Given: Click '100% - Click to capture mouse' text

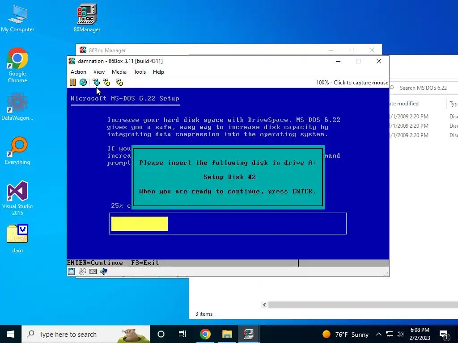Looking at the screenshot, I should 352,83.
